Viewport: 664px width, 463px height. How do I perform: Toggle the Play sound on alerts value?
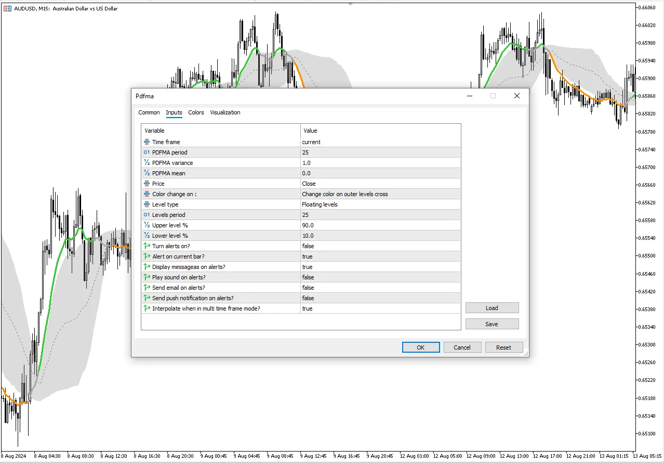click(379, 277)
